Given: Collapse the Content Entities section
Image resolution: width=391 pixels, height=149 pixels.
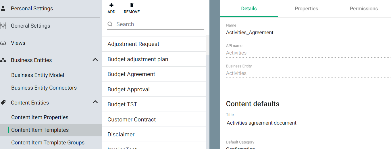Looking at the screenshot, I should pyautogui.click(x=95, y=102).
